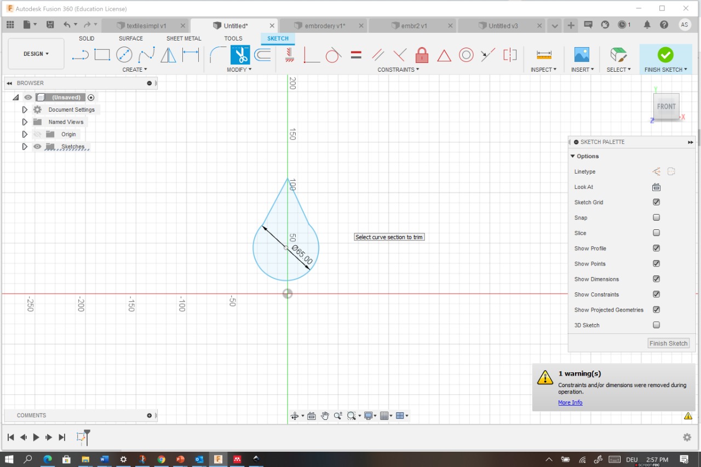Click Finish Sketch button in Sketch Palette
The image size is (701, 467).
click(669, 343)
